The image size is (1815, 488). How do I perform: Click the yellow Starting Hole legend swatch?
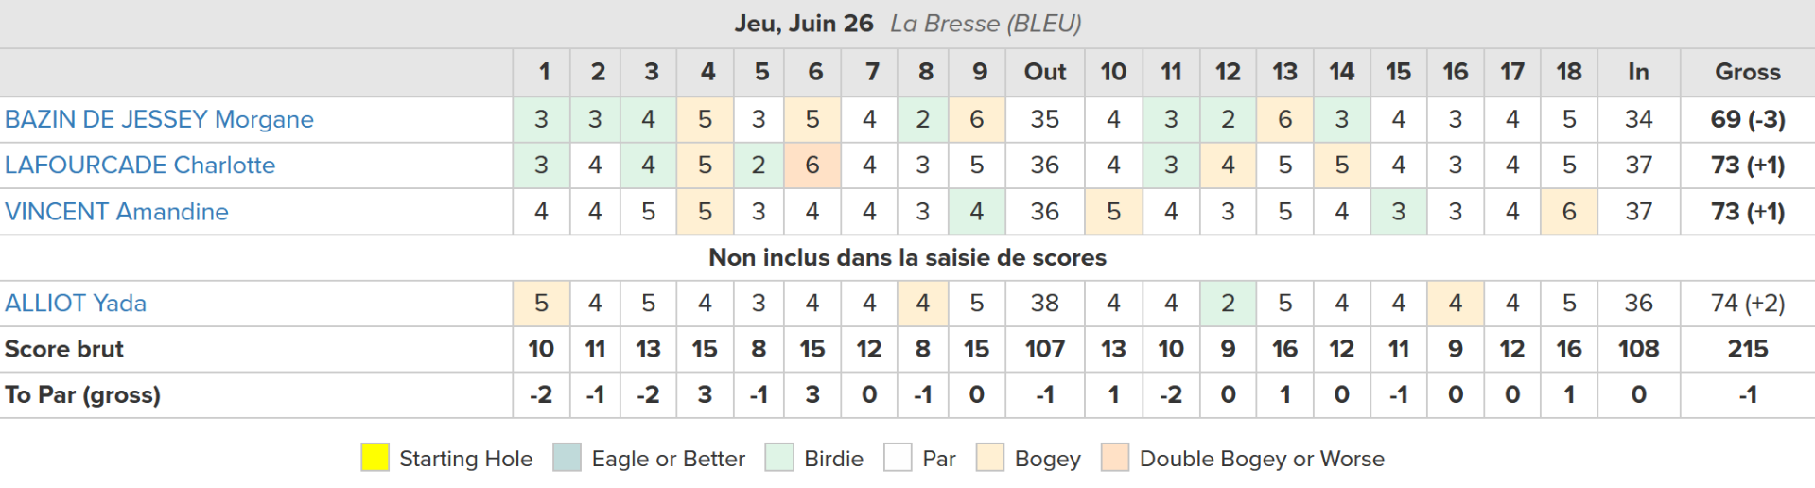coord(375,458)
